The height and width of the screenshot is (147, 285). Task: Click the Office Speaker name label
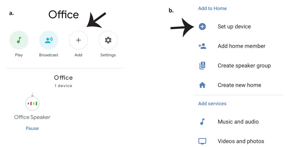pyautogui.click(x=32, y=117)
